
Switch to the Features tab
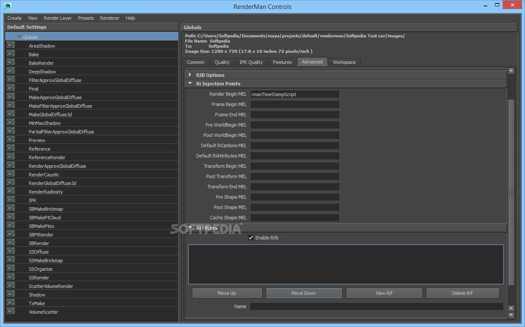pyautogui.click(x=282, y=62)
